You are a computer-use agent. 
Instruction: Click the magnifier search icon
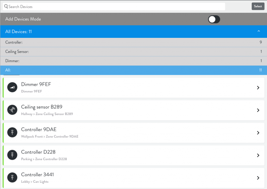click(x=6, y=7)
